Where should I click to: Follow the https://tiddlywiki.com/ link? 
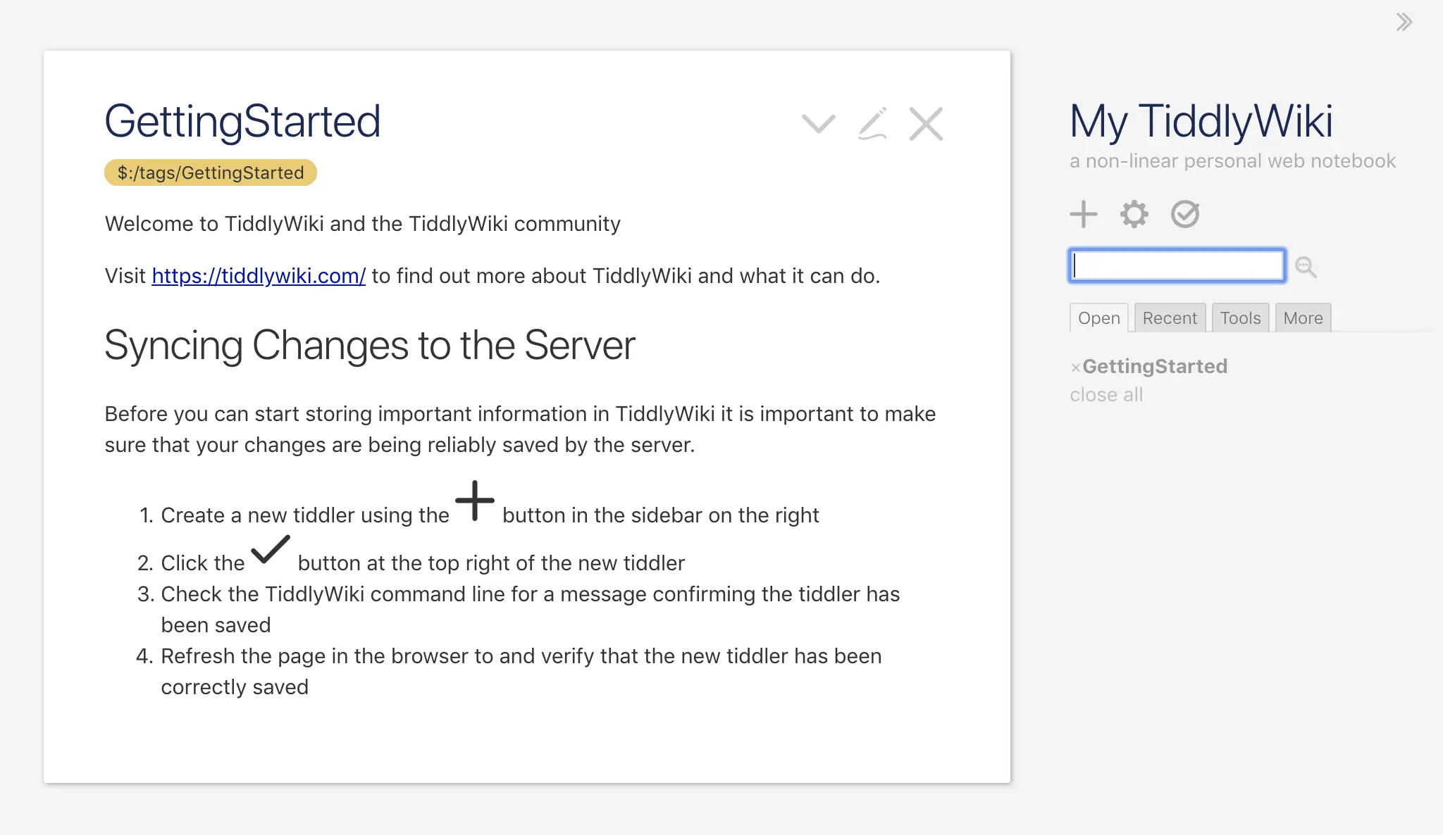(259, 276)
